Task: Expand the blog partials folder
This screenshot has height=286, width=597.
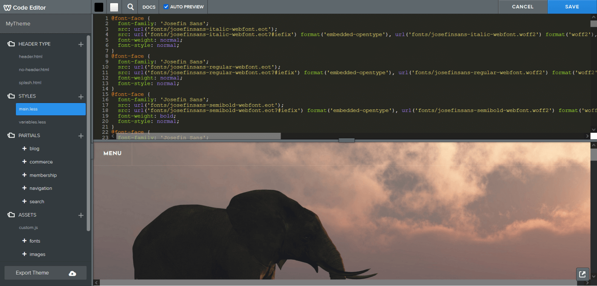Action: pyautogui.click(x=24, y=149)
